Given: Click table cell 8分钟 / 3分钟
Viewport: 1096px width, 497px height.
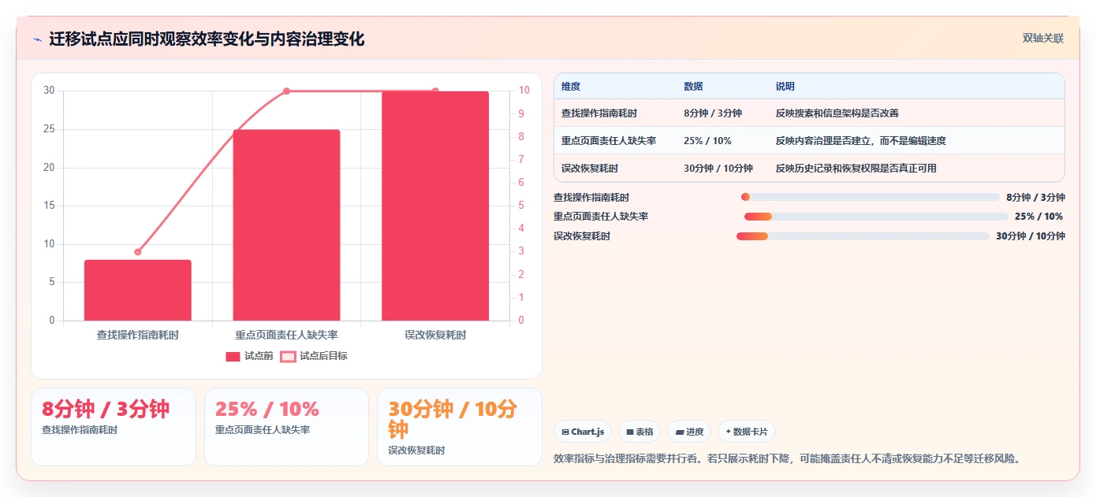Looking at the screenshot, I should (713, 113).
